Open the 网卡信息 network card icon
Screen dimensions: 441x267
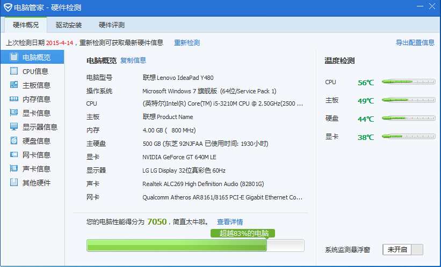click(14, 154)
